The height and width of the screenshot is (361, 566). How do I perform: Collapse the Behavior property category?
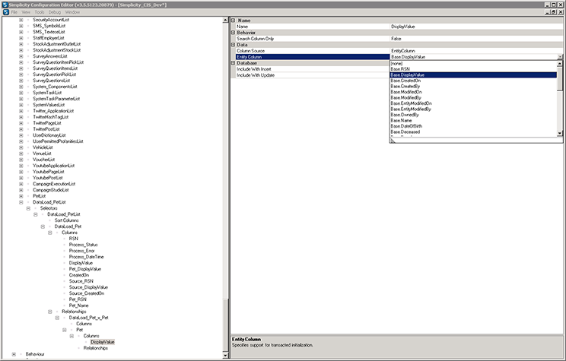pos(234,33)
